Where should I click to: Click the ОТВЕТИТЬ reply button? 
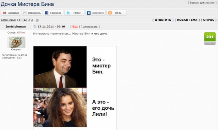(163, 20)
